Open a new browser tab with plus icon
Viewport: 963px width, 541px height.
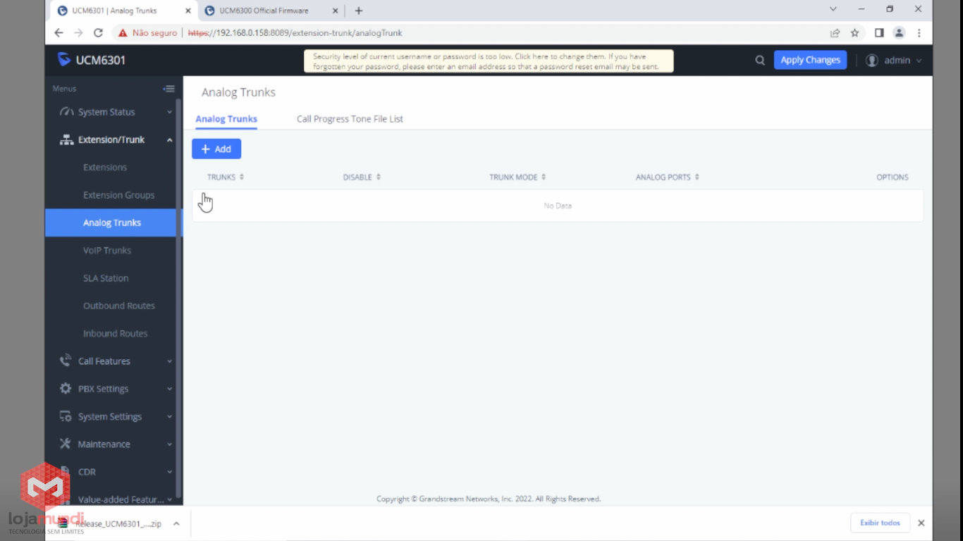click(359, 11)
